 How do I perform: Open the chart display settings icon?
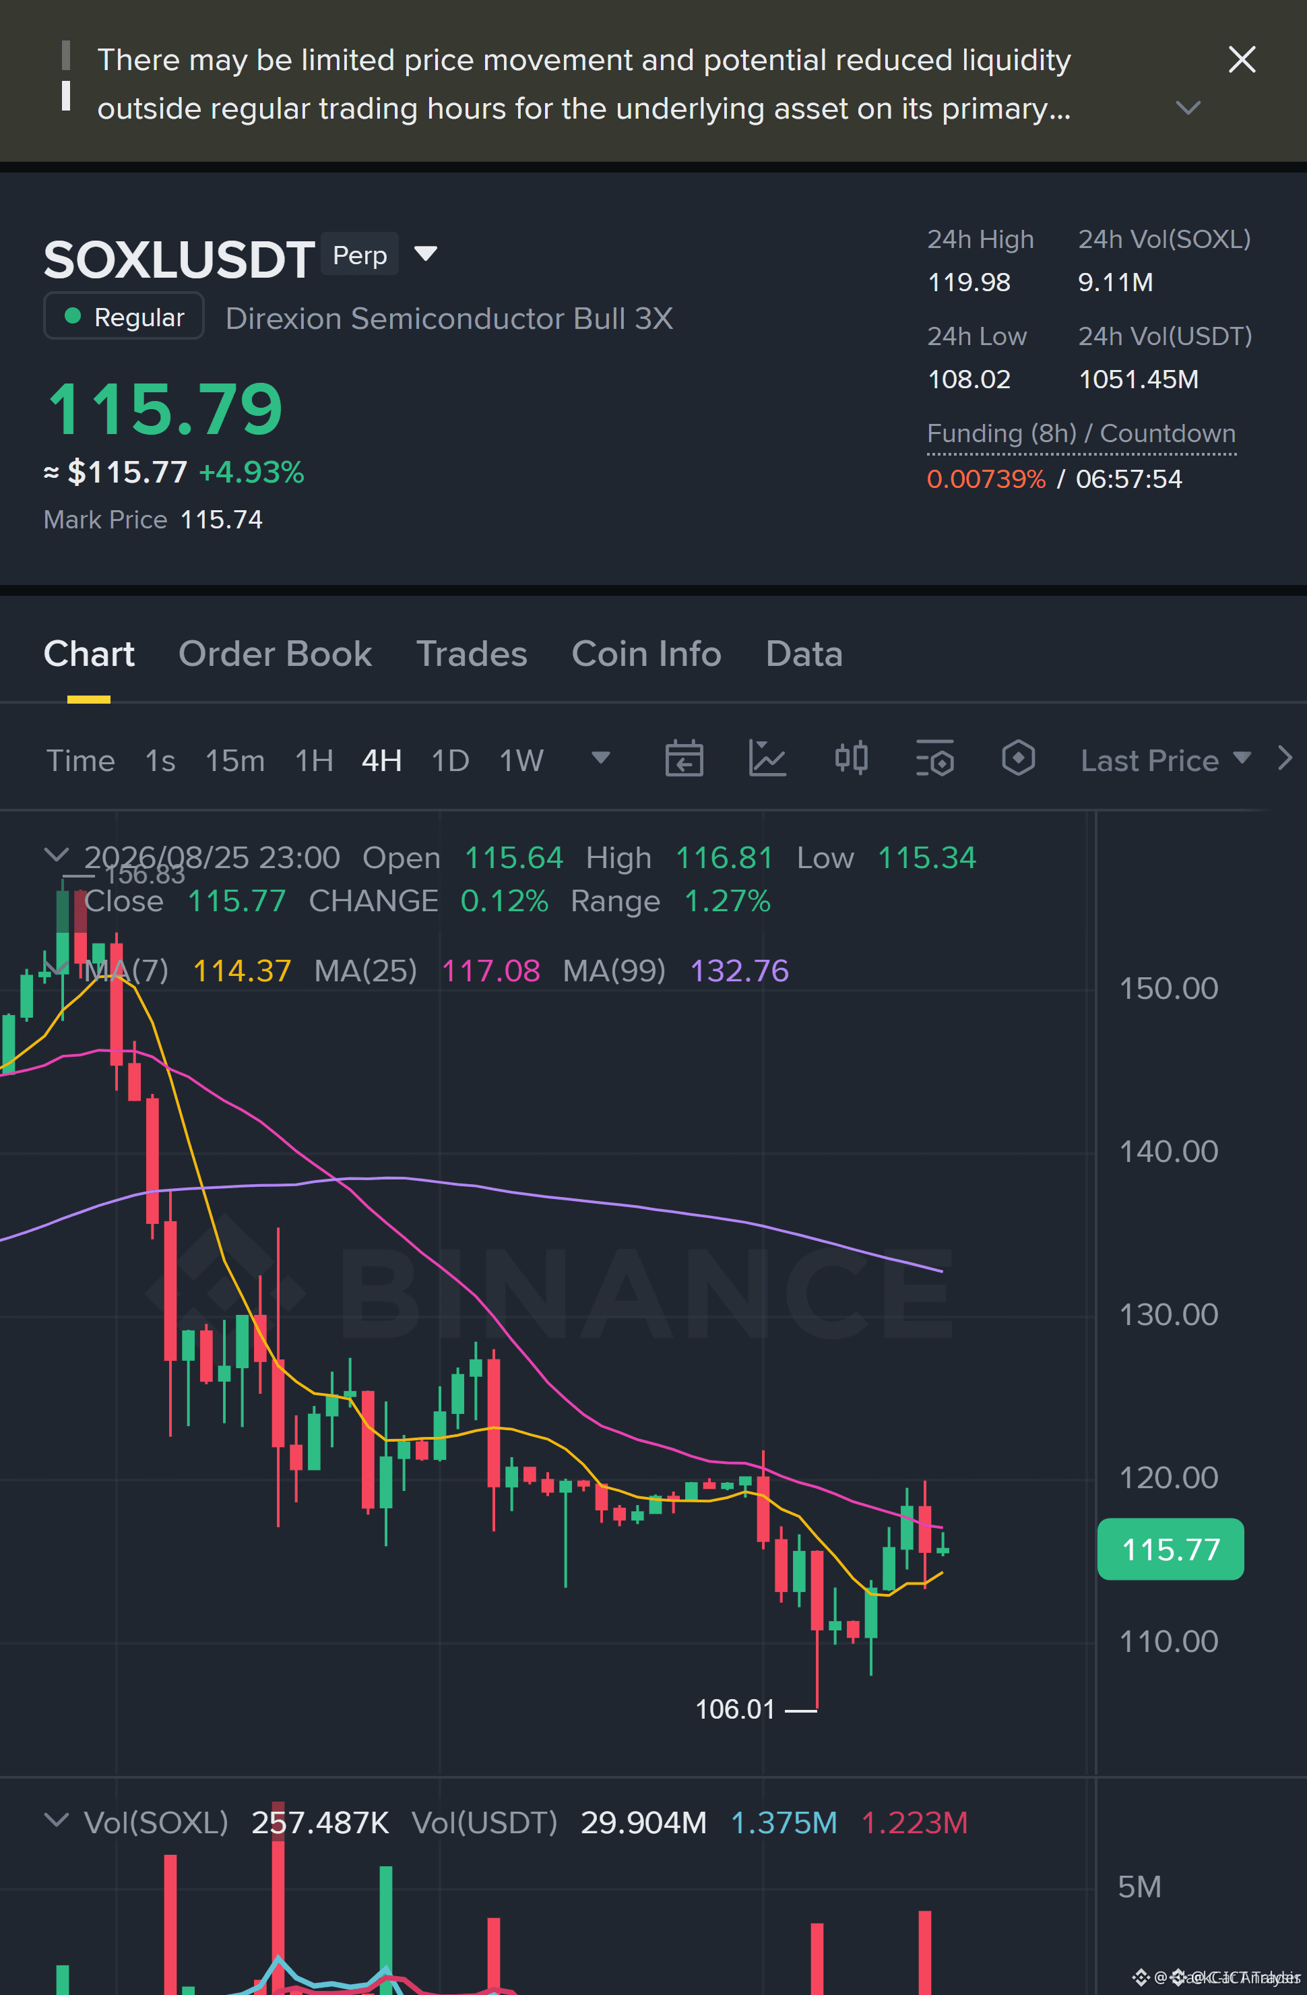pyautogui.click(x=935, y=759)
